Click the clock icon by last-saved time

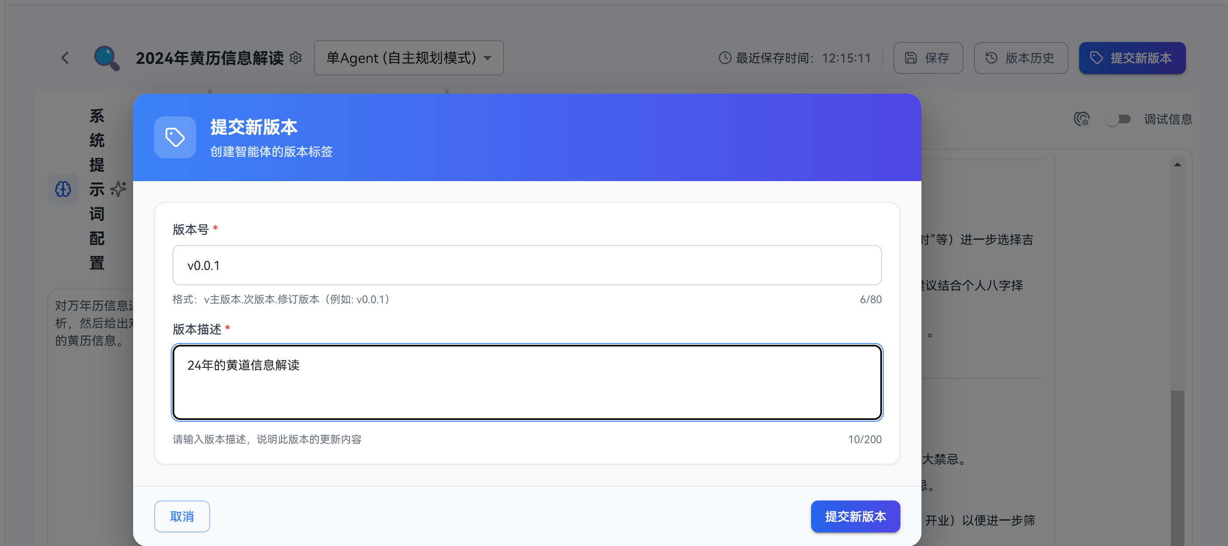point(725,58)
